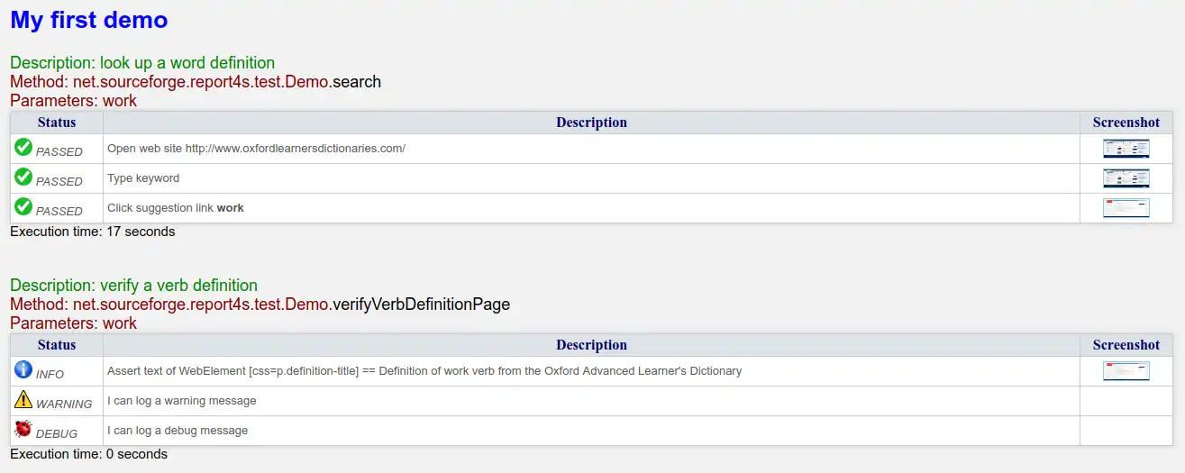This screenshot has width=1185, height=473.
Task: Click 'Description: look up a word definition' text
Action: (142, 63)
